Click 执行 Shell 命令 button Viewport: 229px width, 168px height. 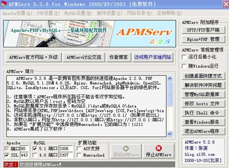click(203, 113)
